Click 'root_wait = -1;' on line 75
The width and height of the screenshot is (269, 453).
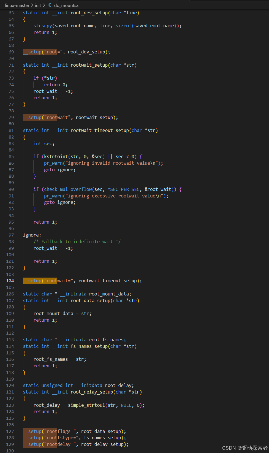(x=53, y=91)
